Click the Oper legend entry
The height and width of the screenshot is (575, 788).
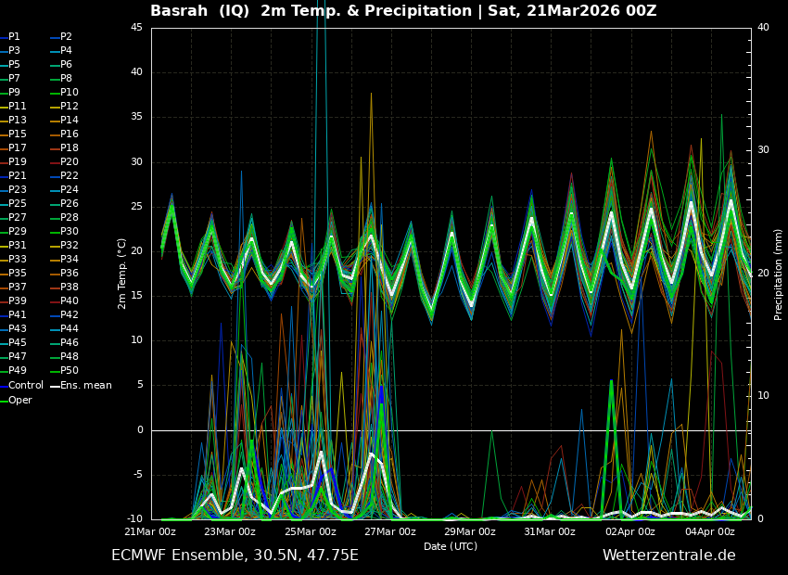coord(20,401)
